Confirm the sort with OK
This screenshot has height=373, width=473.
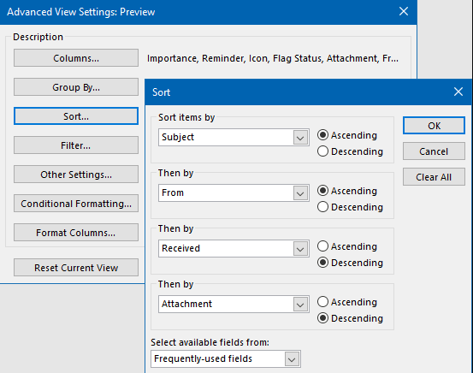(435, 126)
